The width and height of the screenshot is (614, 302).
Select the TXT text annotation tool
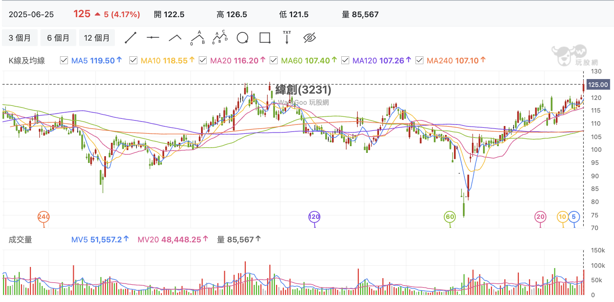coord(287,38)
